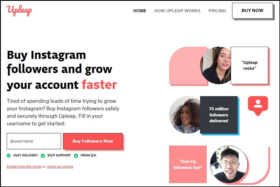280x187 pixels.
Task: Click the curly-haired woman photo
Action: (185, 115)
